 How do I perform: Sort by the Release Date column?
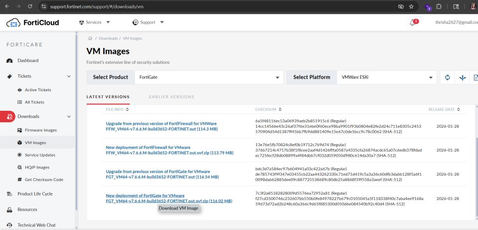pos(444,109)
